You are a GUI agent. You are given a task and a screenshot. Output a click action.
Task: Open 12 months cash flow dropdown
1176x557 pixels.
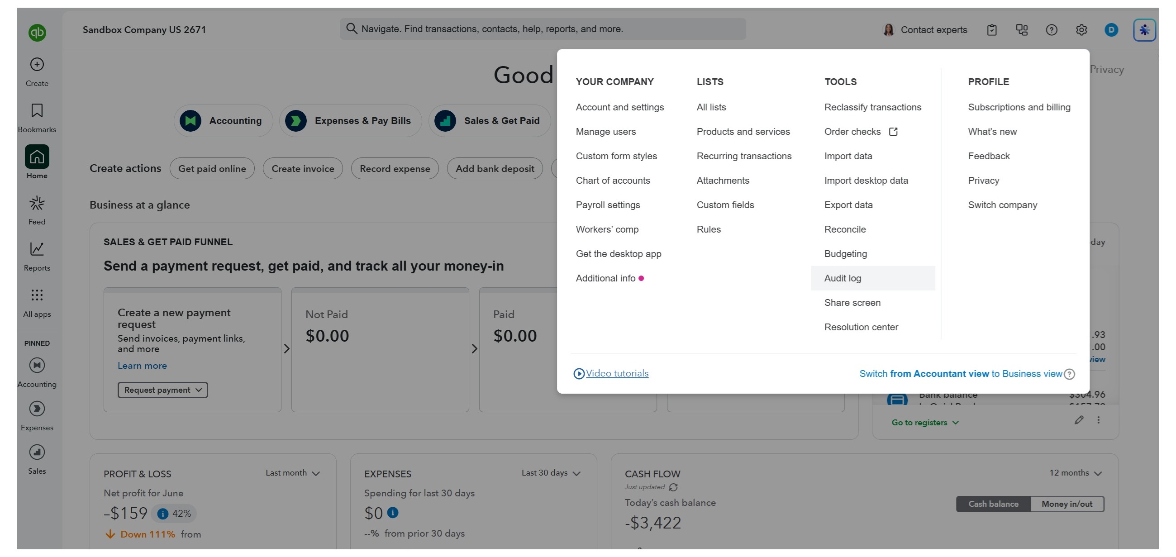click(x=1076, y=473)
